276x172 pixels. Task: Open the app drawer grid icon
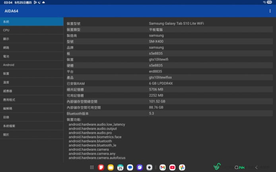(92, 168)
